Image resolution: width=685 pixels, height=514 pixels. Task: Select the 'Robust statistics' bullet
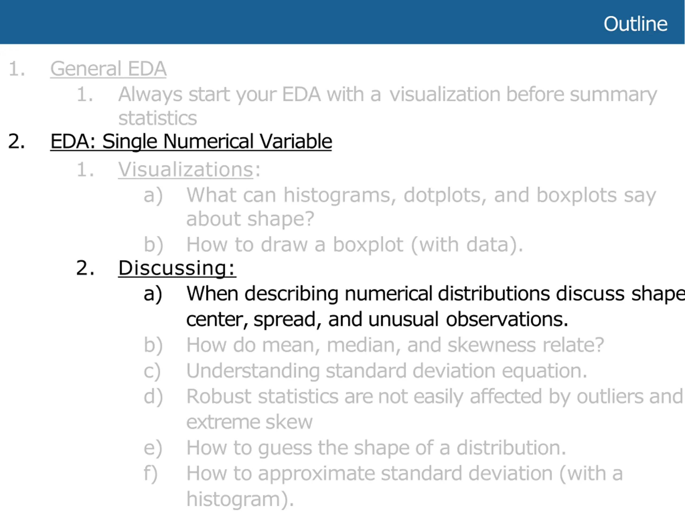pyautogui.click(x=435, y=409)
